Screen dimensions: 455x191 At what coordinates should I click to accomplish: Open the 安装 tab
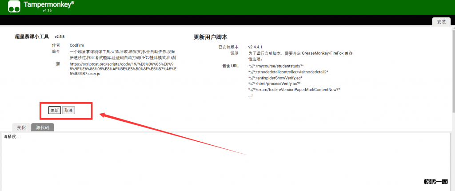[x=441, y=22]
